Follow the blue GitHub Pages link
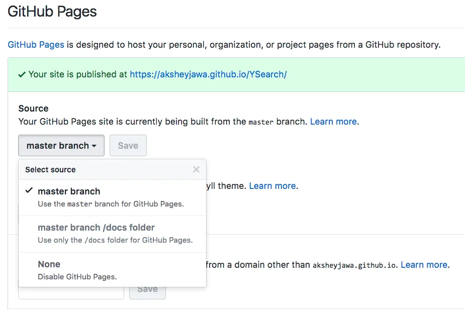 tap(36, 45)
